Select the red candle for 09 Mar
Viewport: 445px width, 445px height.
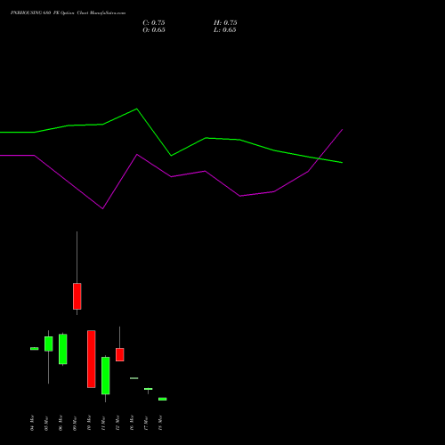77,296
